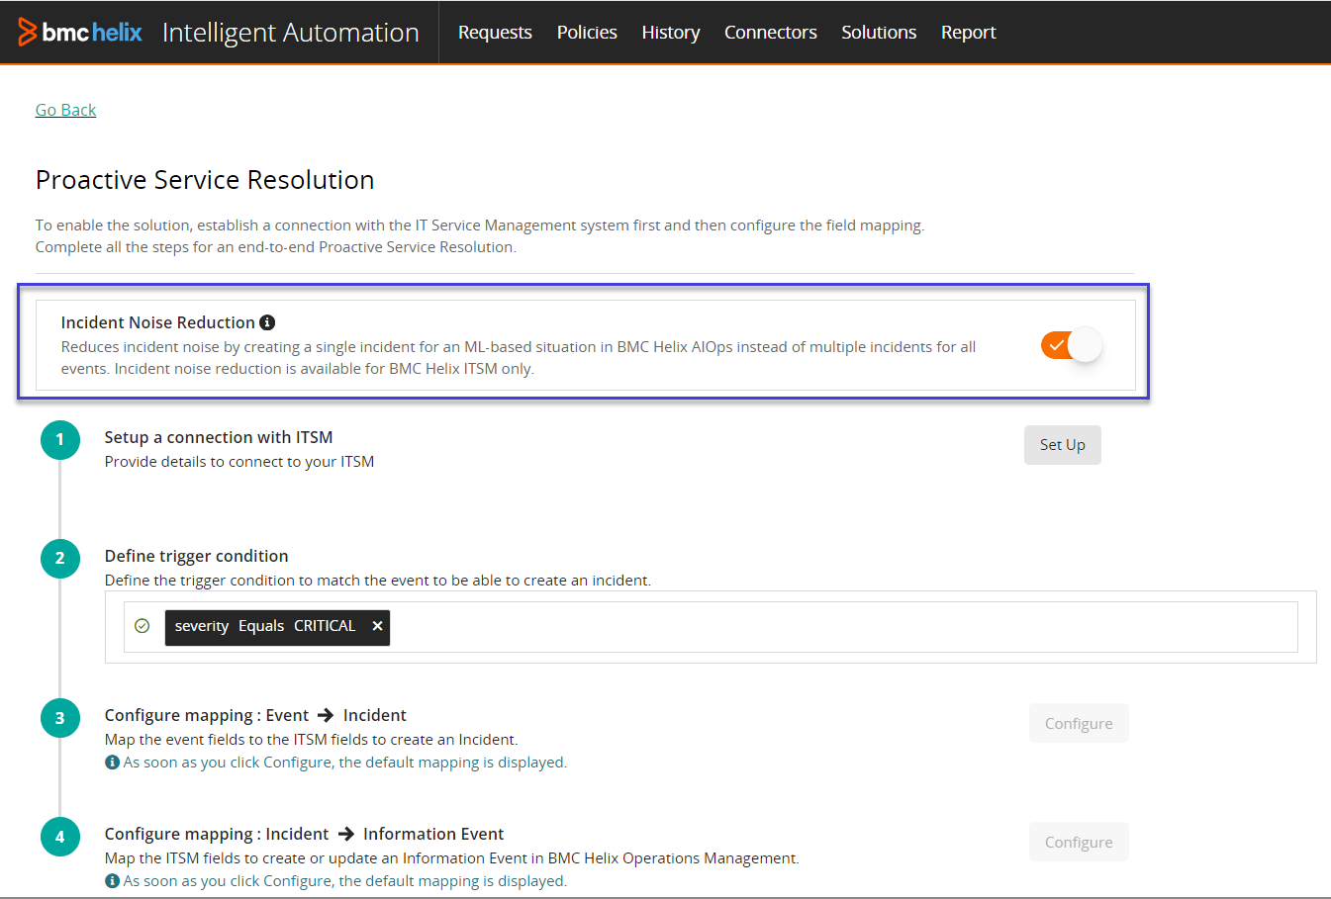1331x899 pixels.
Task: Click the Intelligent Automation title
Action: 291,33
